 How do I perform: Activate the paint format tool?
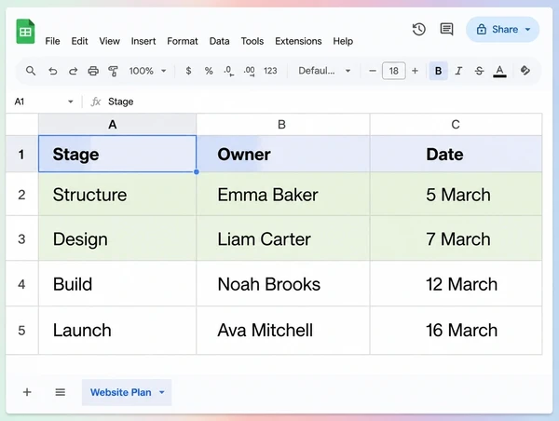[x=114, y=71]
